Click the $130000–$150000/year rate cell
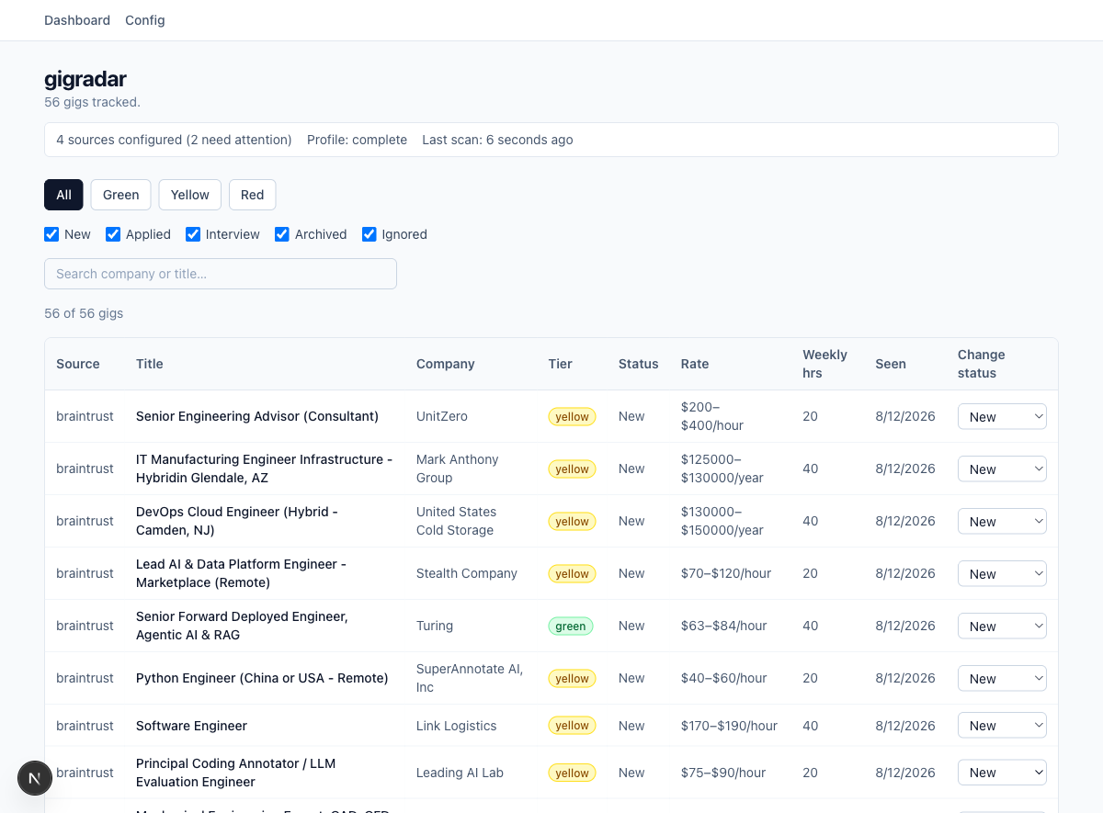1103x813 pixels. click(x=722, y=521)
